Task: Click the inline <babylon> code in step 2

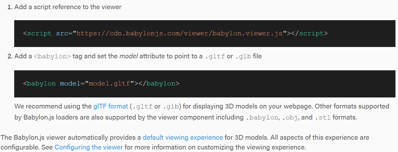Action: coord(52,56)
